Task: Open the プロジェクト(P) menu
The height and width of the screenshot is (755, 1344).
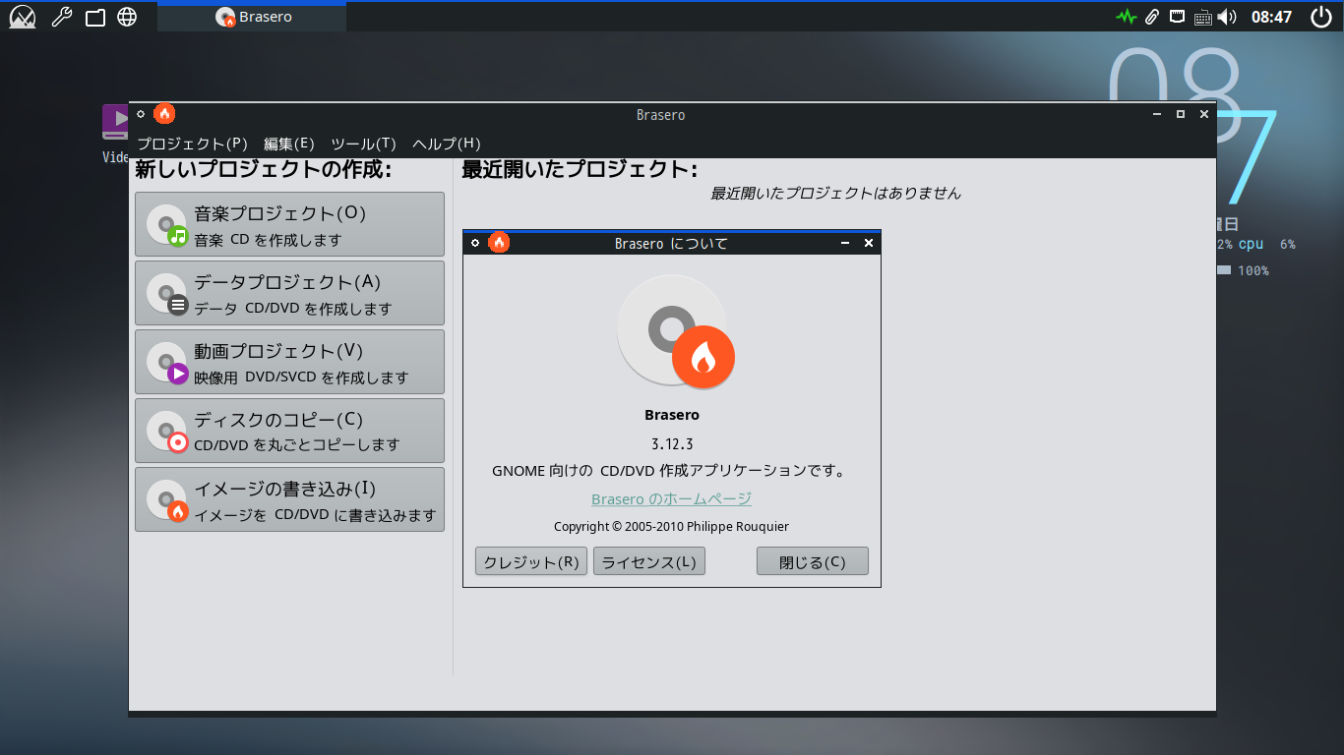Action: coord(192,144)
